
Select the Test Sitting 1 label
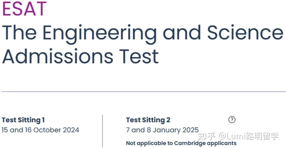coord(23,120)
